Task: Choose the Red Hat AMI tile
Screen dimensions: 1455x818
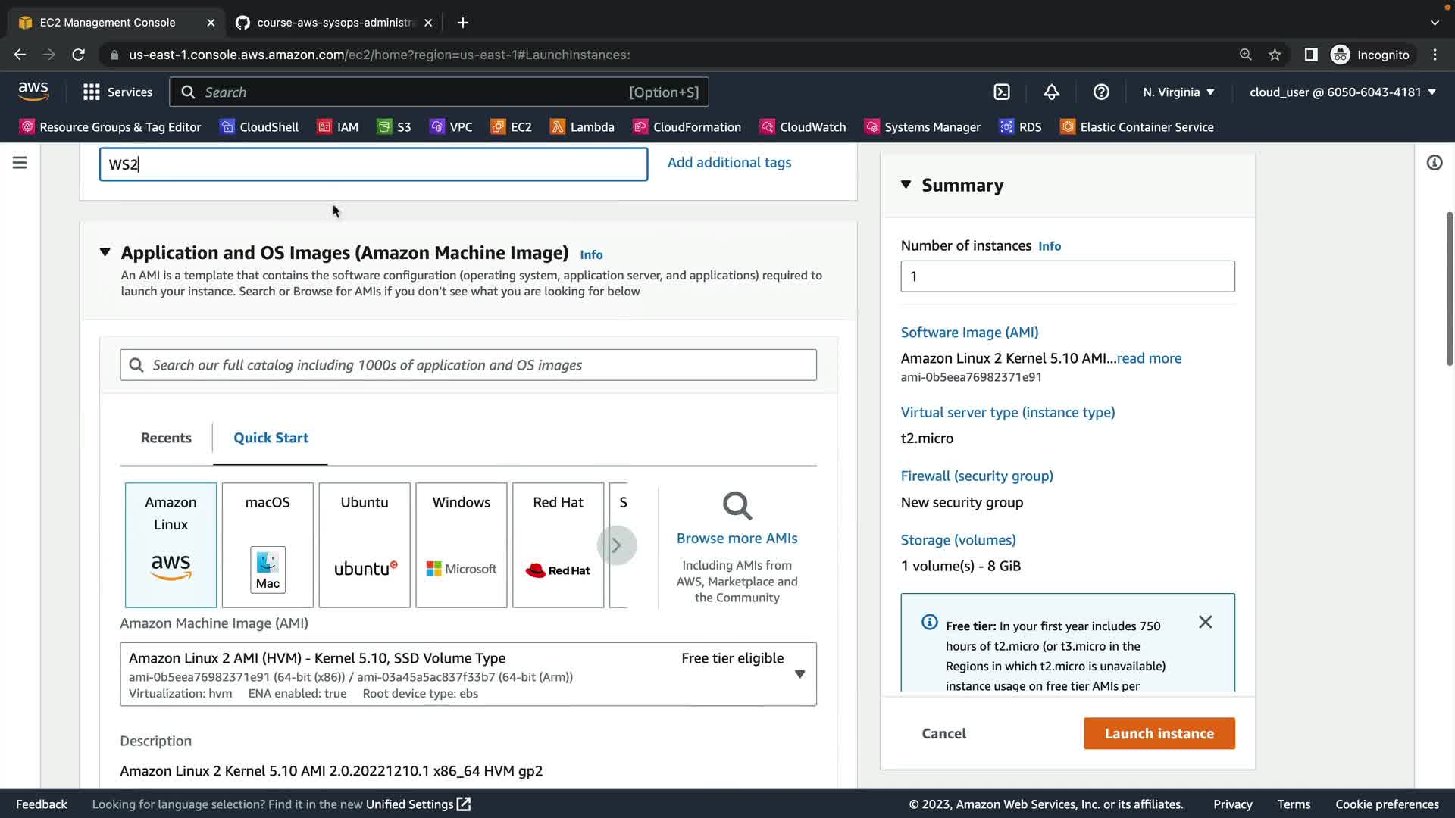Action: point(558,545)
